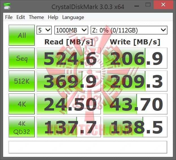176x160 pixels.
Task: Open the Help menu
Action: [53, 17]
